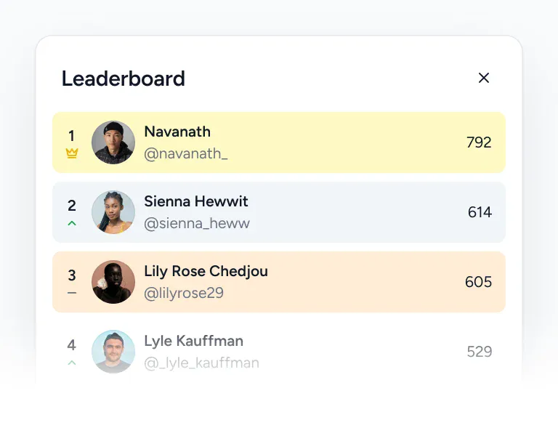Viewport: 558px width, 436px height.
Task: Select the @sienna_heww handle
Action: 197,224
